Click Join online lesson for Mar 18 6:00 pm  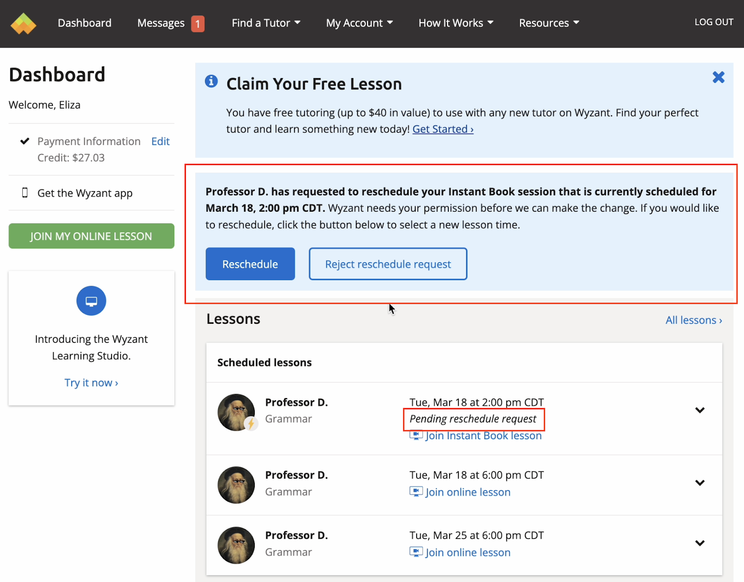pos(468,492)
